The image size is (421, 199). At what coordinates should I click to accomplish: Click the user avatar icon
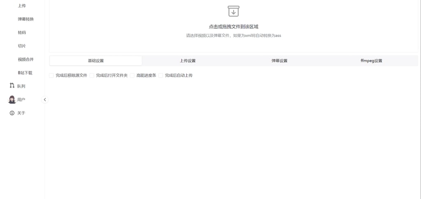pyautogui.click(x=12, y=99)
